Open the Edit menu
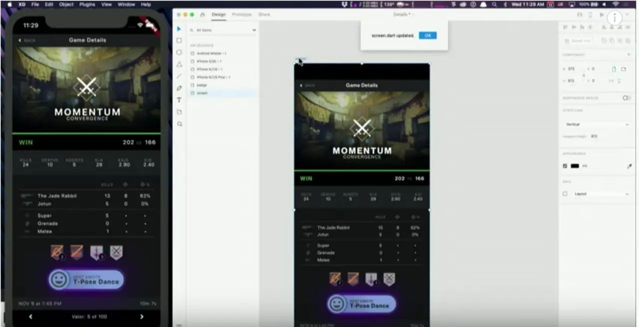The image size is (639, 327). (49, 4)
